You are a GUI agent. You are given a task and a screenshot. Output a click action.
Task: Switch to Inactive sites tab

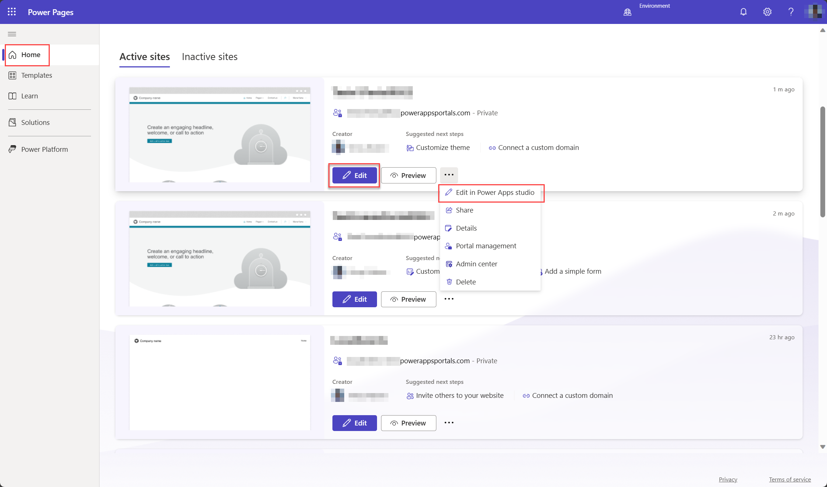(210, 57)
